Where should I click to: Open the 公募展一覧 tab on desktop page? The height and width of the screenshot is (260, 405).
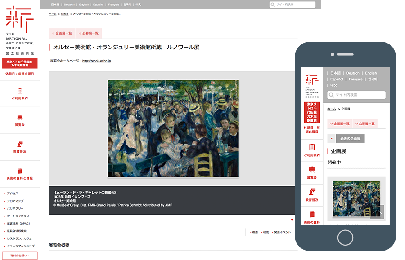[x=89, y=33]
